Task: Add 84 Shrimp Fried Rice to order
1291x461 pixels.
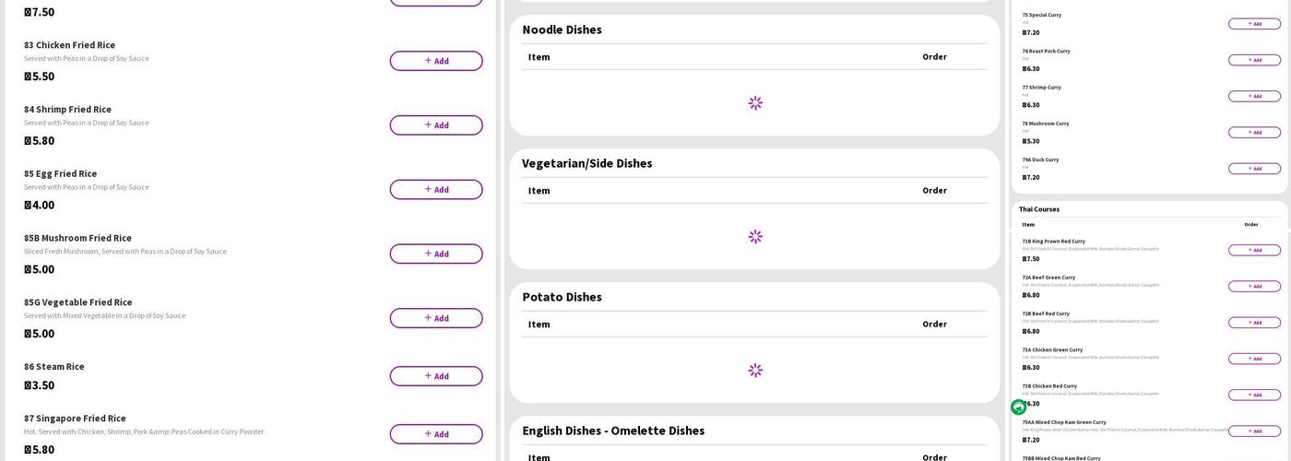Action: [x=435, y=125]
